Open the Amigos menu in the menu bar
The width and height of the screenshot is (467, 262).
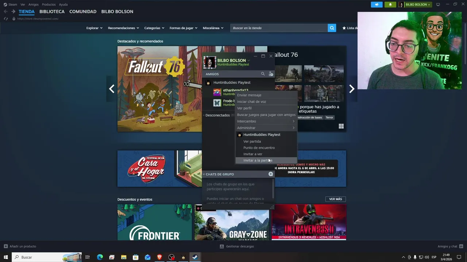34,4
